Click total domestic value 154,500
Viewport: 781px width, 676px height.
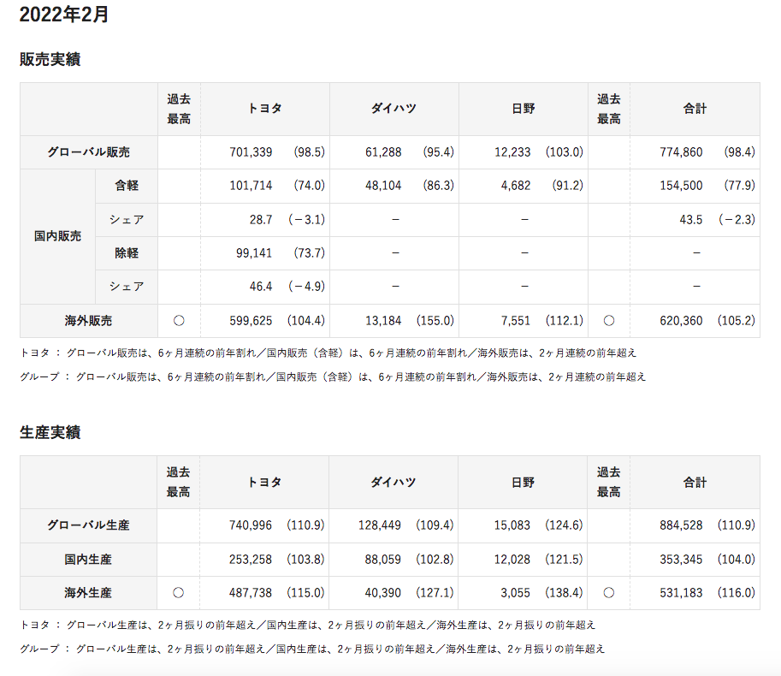pos(681,186)
